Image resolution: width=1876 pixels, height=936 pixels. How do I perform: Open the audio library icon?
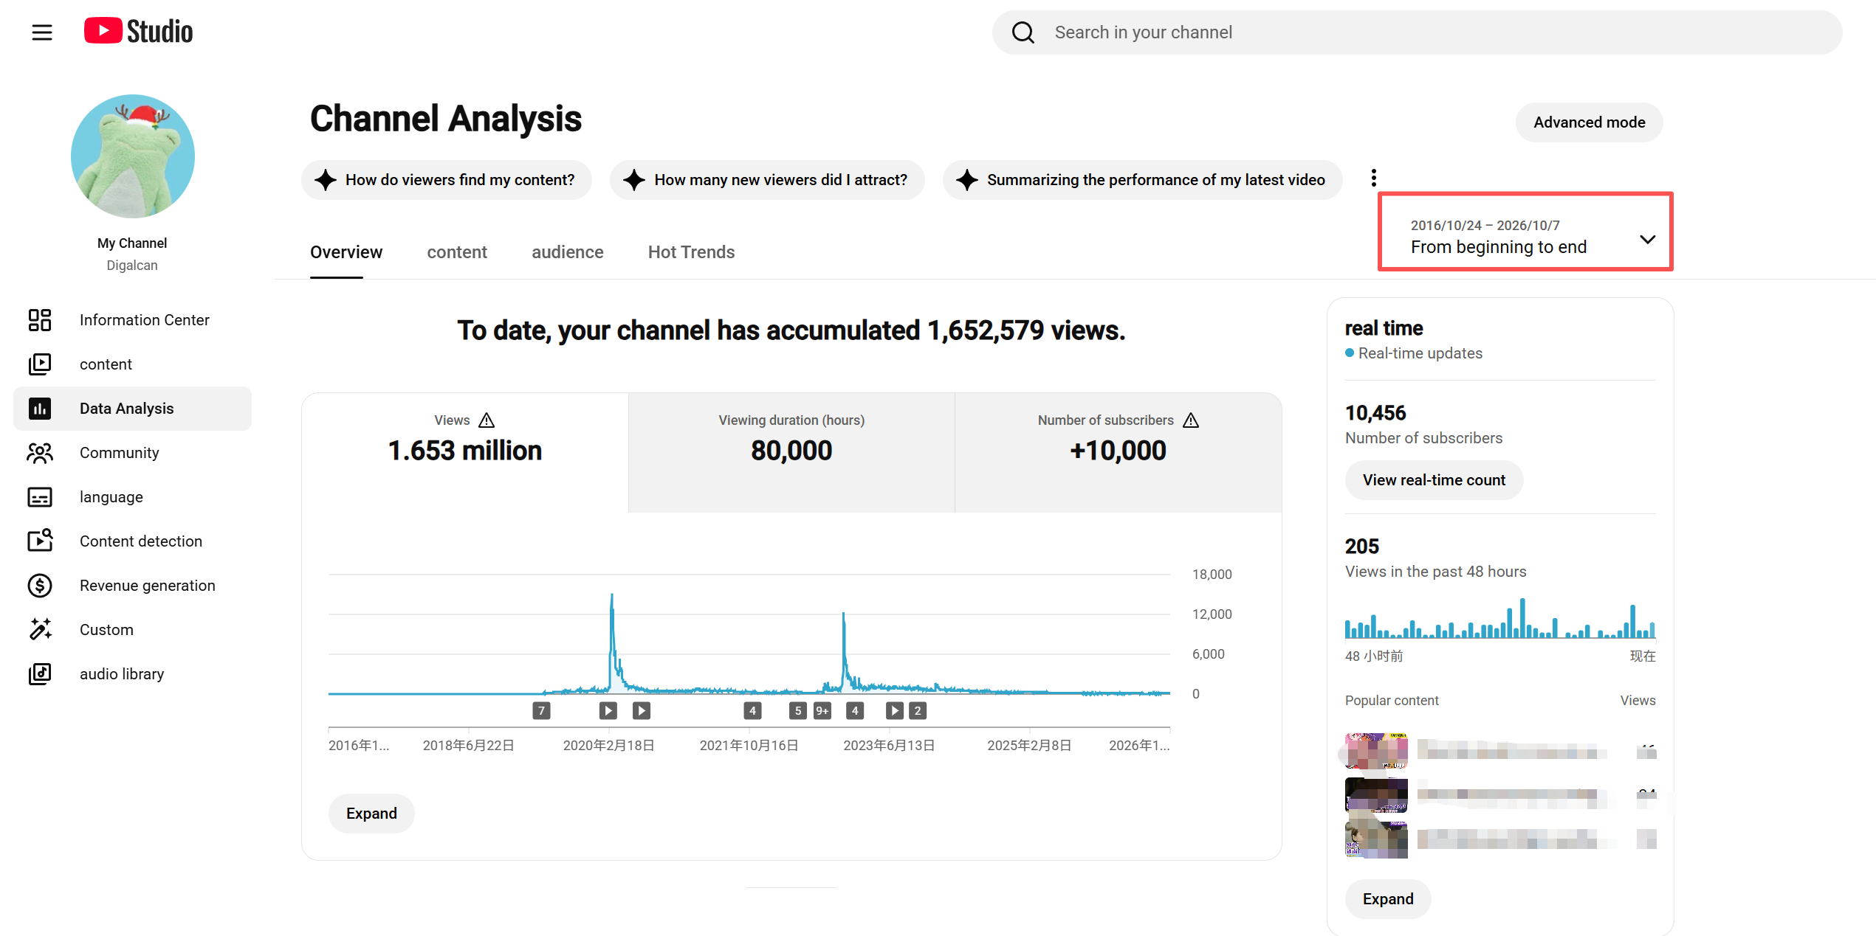click(40, 674)
